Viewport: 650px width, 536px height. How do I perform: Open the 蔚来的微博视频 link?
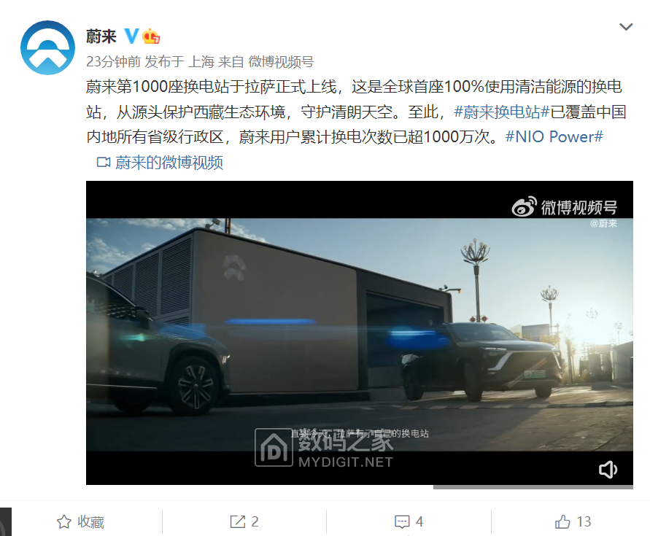(x=169, y=163)
